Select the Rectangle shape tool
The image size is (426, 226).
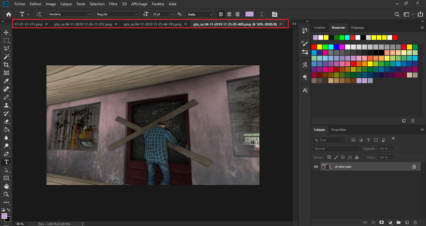point(6,178)
